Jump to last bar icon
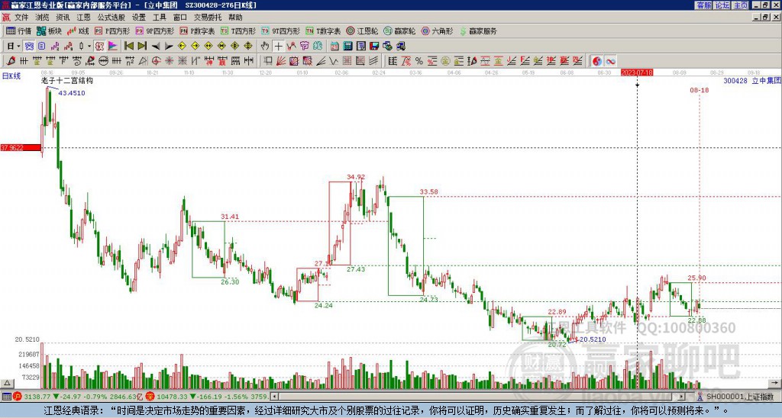782x418 pixels. click(x=141, y=46)
